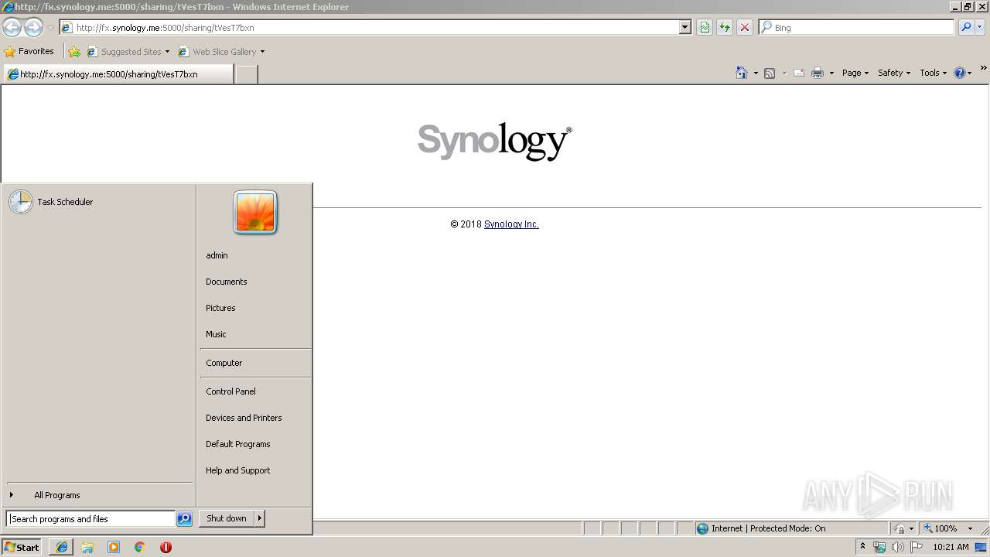Expand the search provider dropdown arrow
Image resolution: width=990 pixels, height=557 pixels.
980,27
